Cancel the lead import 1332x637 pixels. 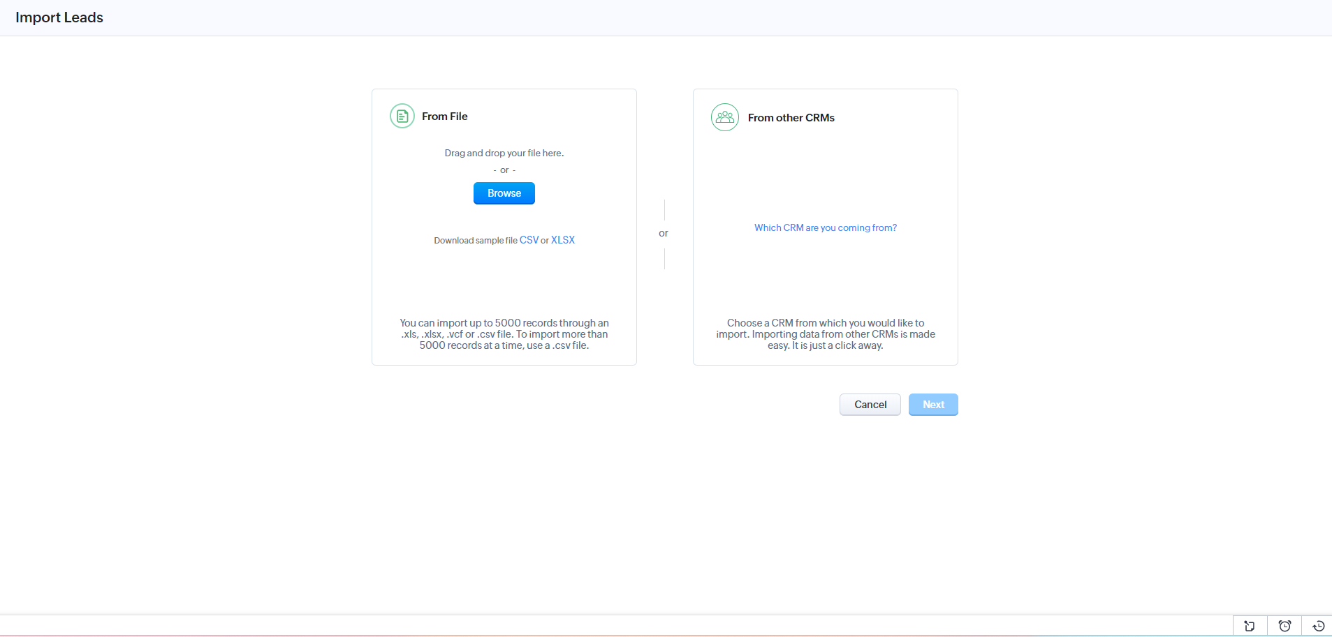coord(870,405)
